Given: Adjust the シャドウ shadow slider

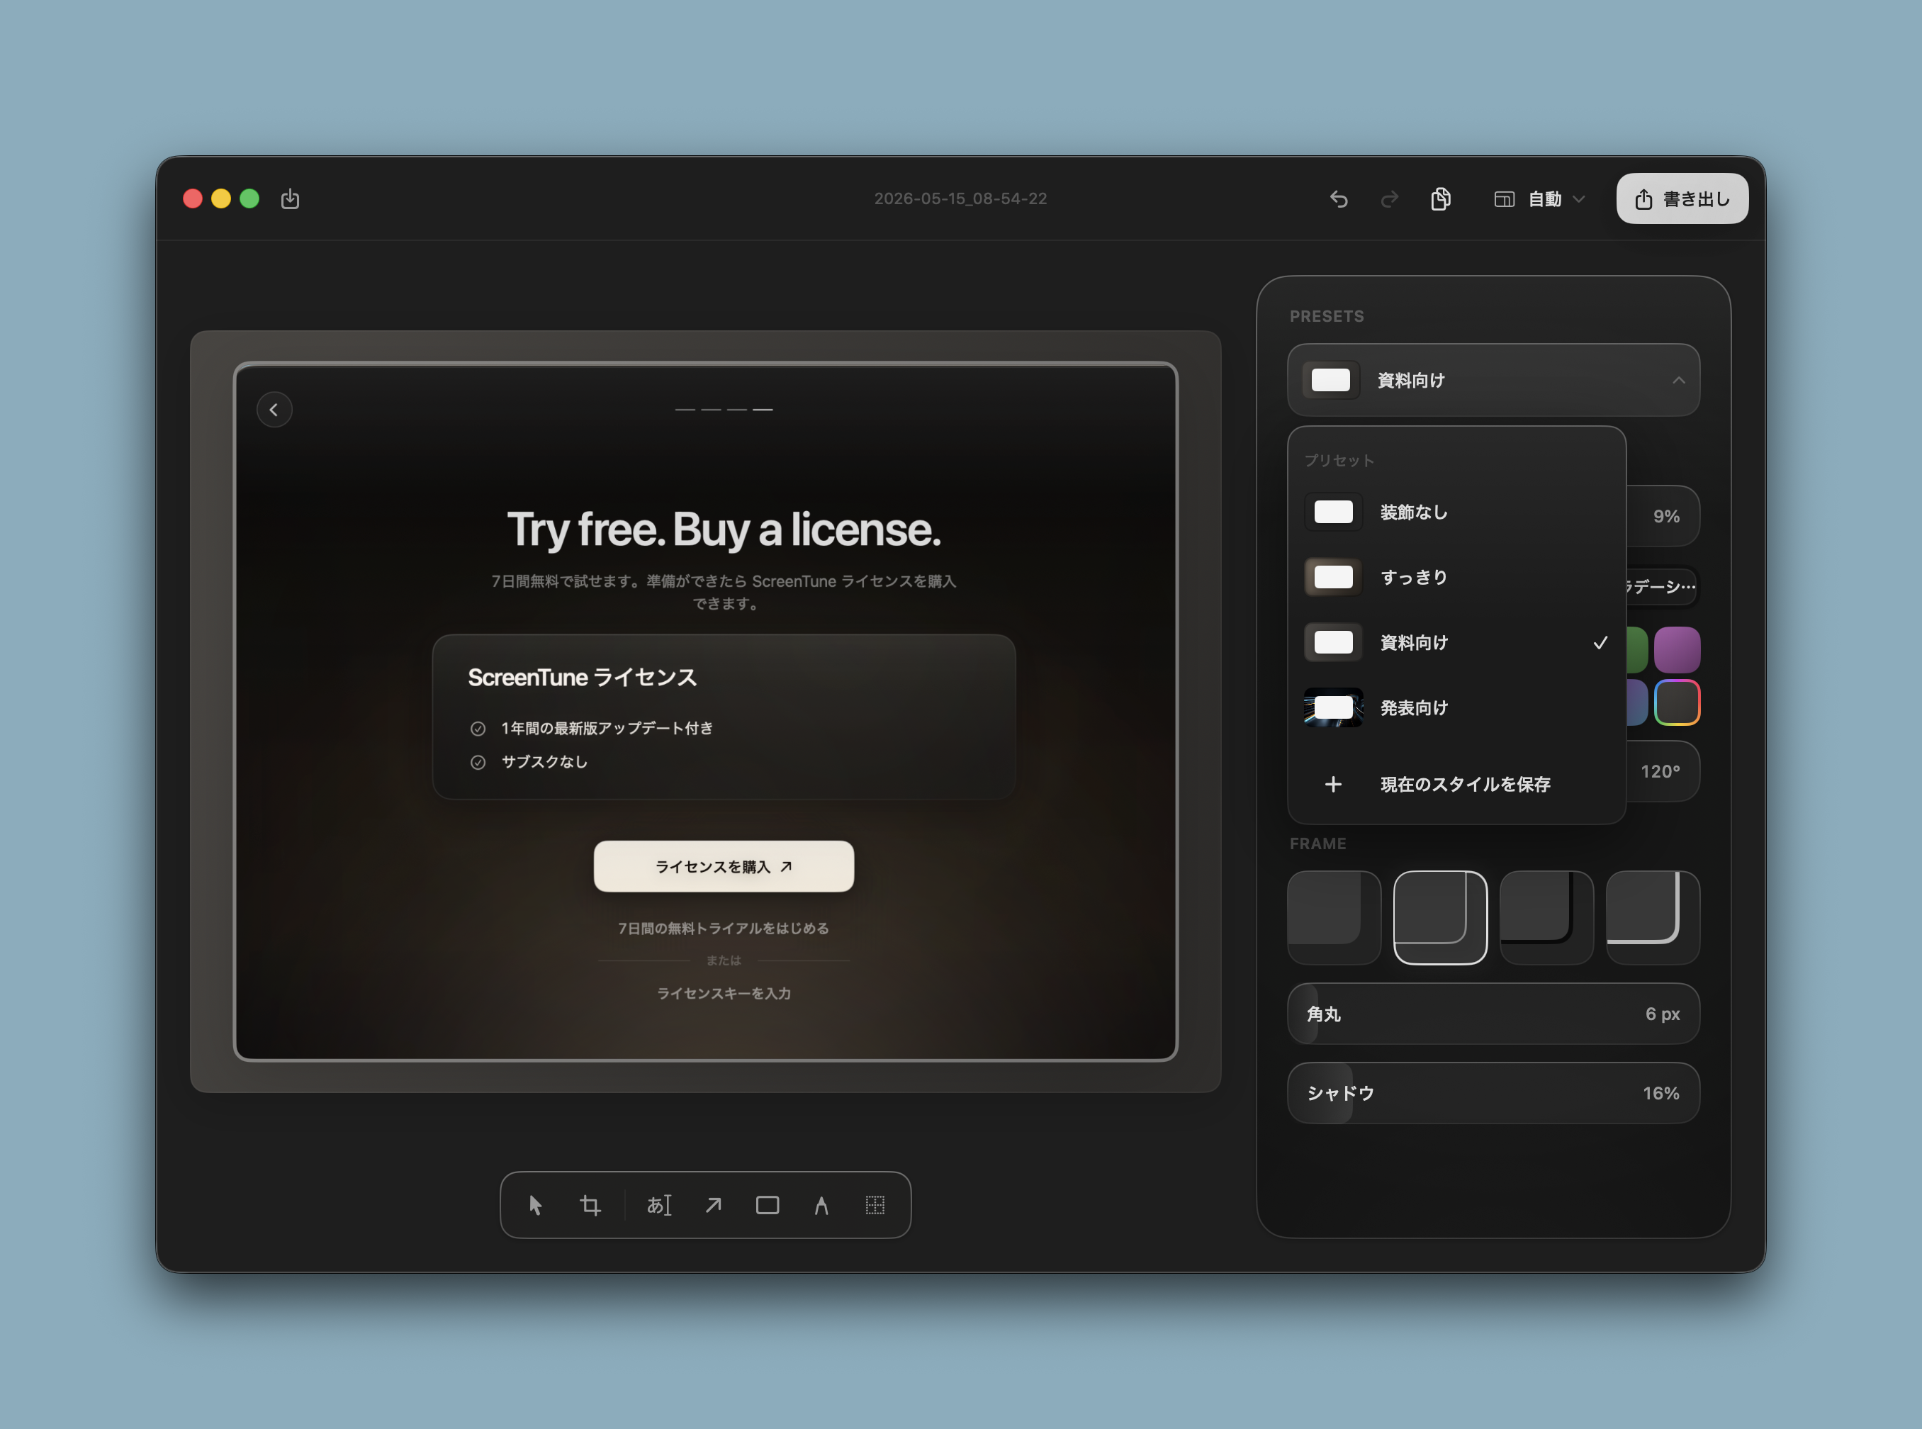Looking at the screenshot, I should [1493, 1094].
